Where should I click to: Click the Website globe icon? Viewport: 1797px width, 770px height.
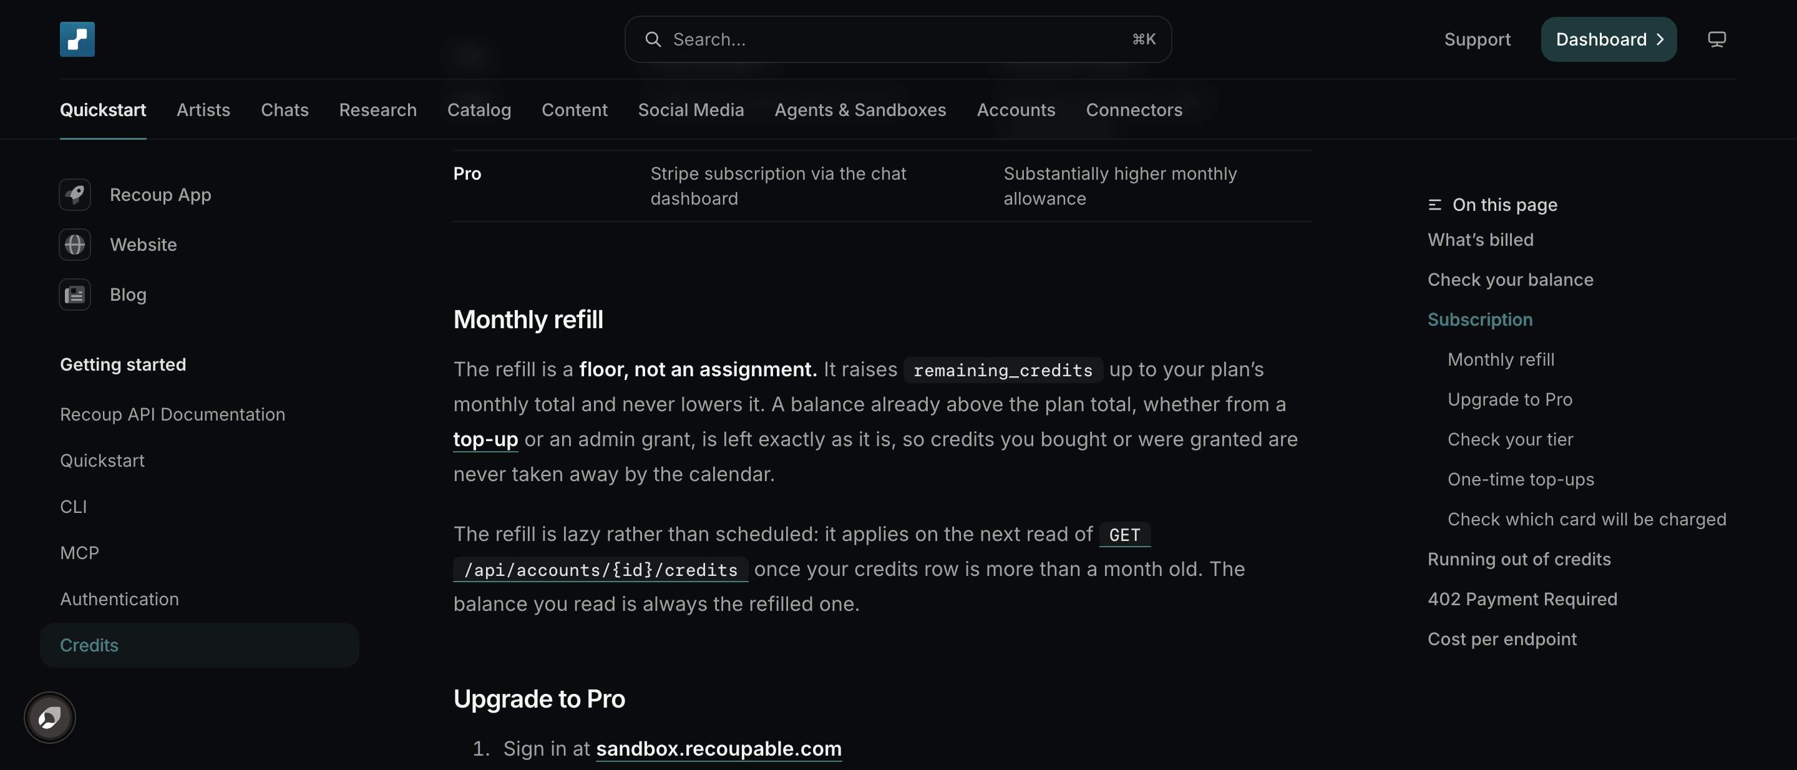75,245
